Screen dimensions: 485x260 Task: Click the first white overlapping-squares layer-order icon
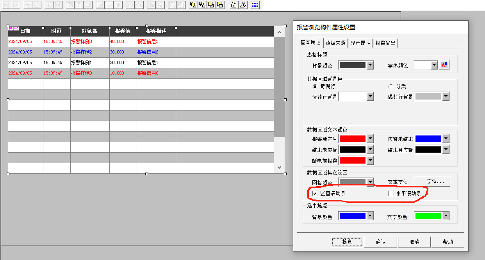point(193,5)
